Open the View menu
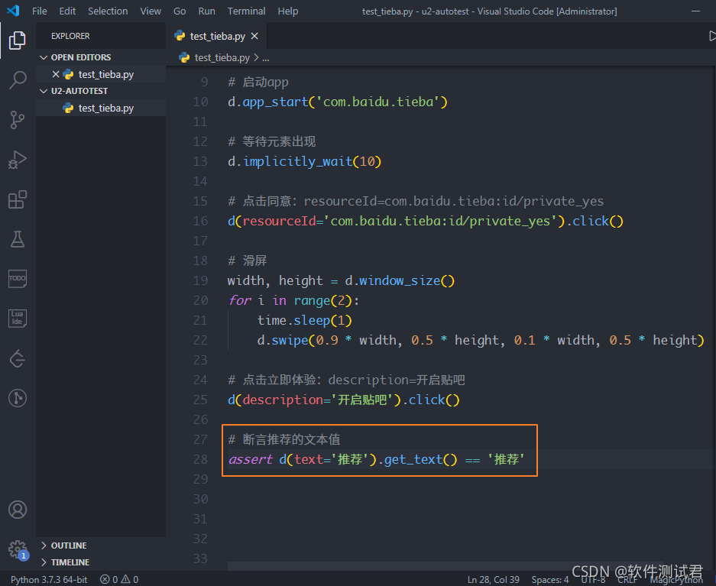The width and height of the screenshot is (716, 586). pos(151,11)
